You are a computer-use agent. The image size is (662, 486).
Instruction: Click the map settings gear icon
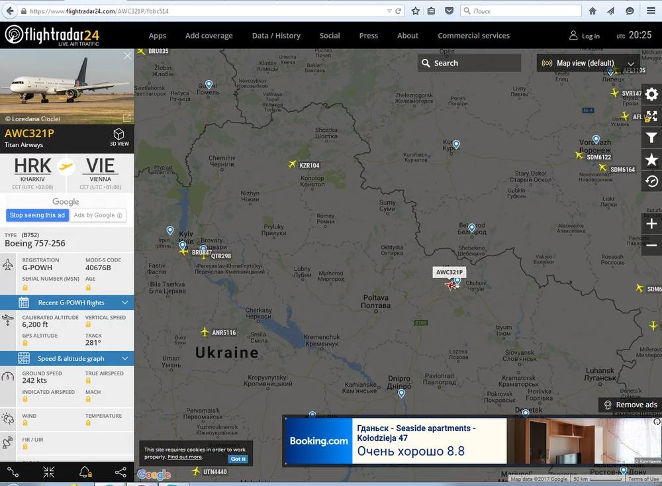(x=651, y=94)
